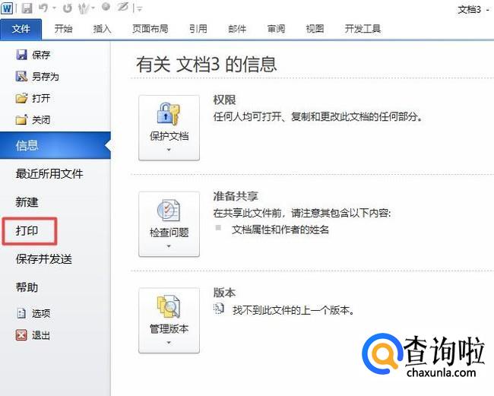The image size is (494, 396).
Task: Click the 另存为 icon in sidebar
Action: point(21,76)
